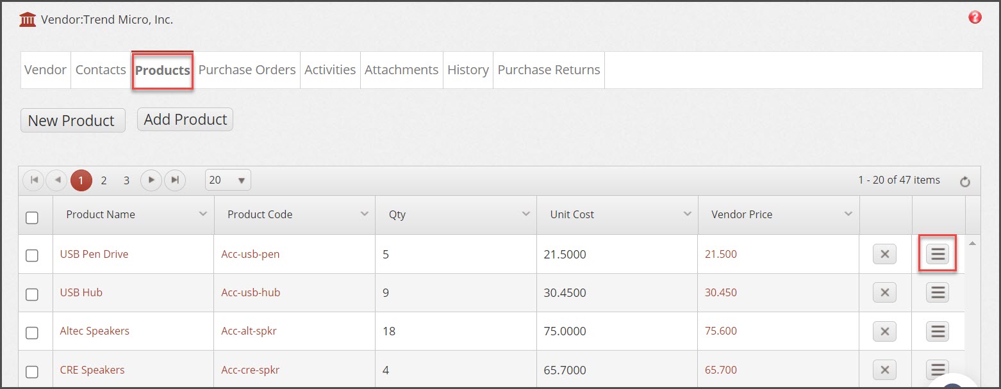
Task: Open the USB Hub product link
Action: tap(81, 292)
